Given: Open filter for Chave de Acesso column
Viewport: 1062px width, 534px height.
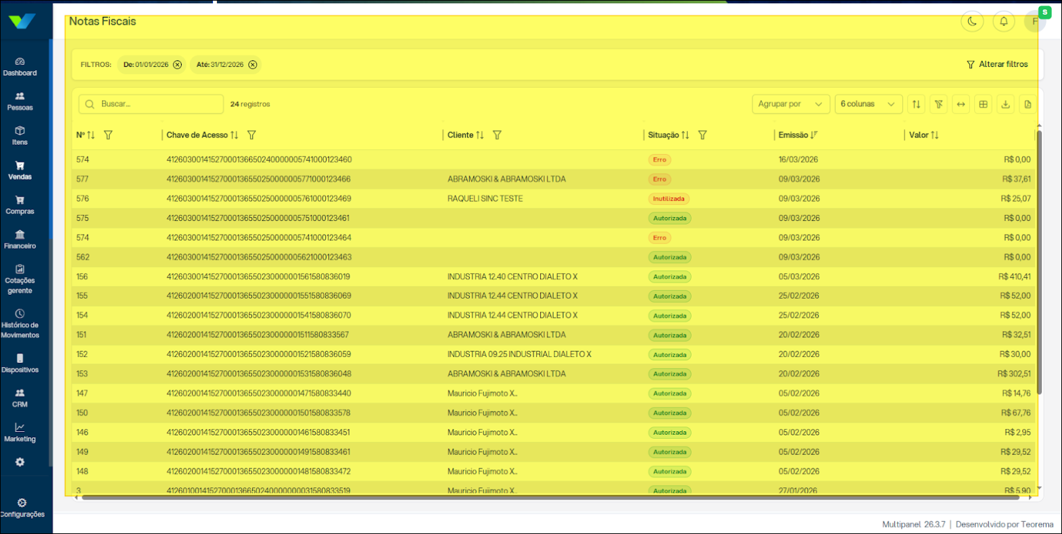Looking at the screenshot, I should pyautogui.click(x=251, y=135).
